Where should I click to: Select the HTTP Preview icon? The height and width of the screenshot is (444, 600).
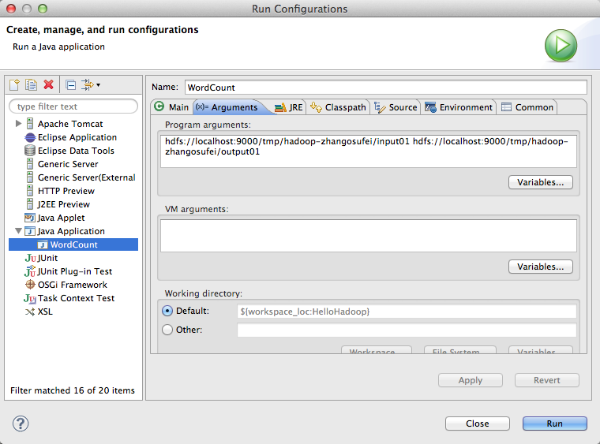click(x=30, y=191)
